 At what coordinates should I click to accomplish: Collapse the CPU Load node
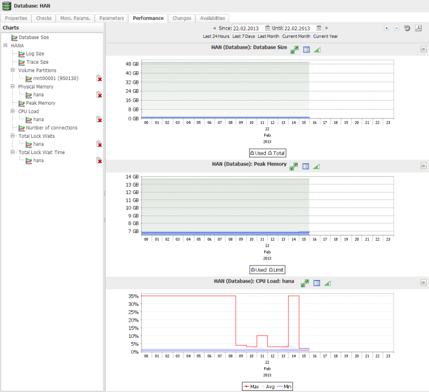(13, 111)
